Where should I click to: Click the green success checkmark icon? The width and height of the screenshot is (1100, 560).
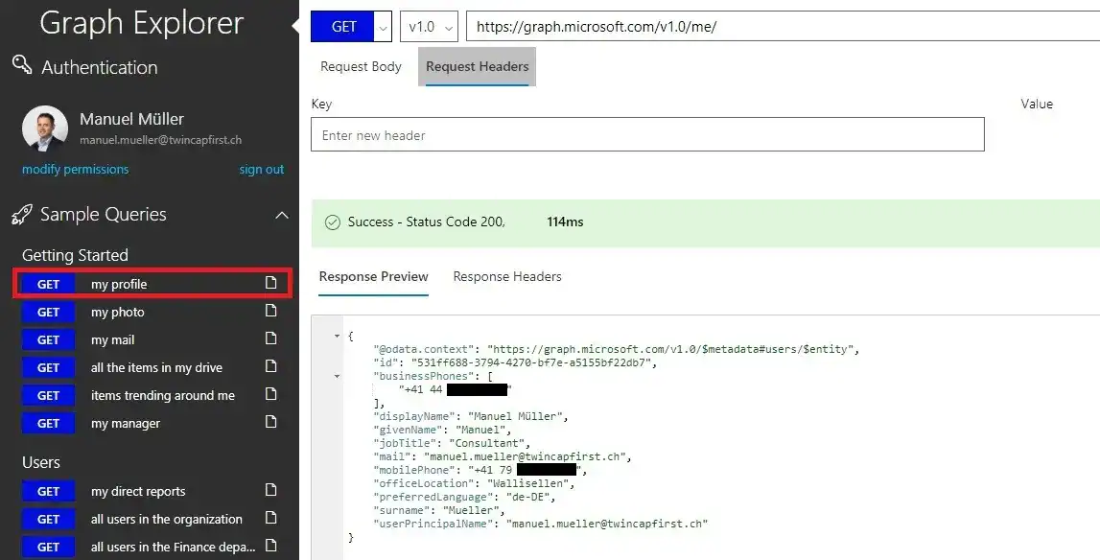(x=333, y=222)
